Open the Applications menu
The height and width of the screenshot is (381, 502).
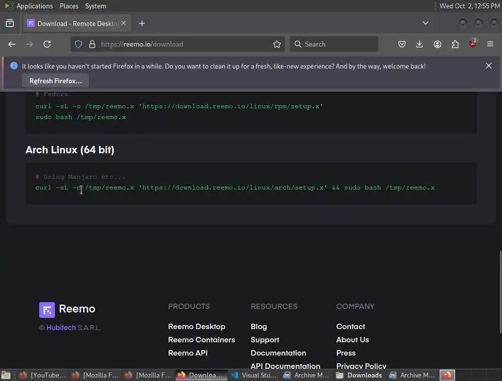tap(35, 6)
